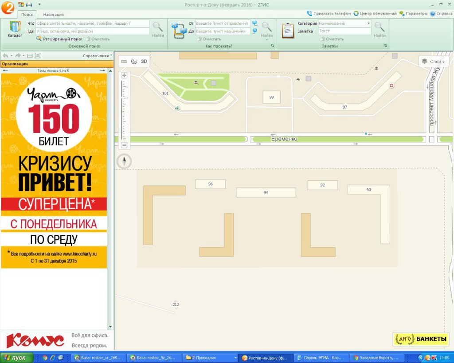This screenshot has width=454, height=363.
Task: Open the Каталог catalog
Action: (15, 29)
